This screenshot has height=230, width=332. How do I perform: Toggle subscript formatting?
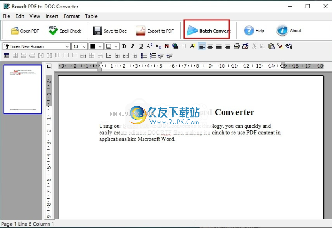pos(158,46)
